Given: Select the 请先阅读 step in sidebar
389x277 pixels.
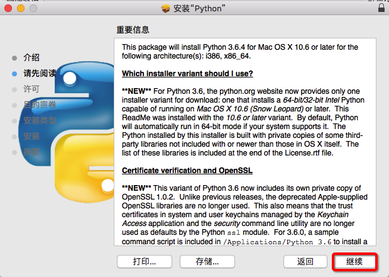Looking at the screenshot, I should (x=40, y=73).
